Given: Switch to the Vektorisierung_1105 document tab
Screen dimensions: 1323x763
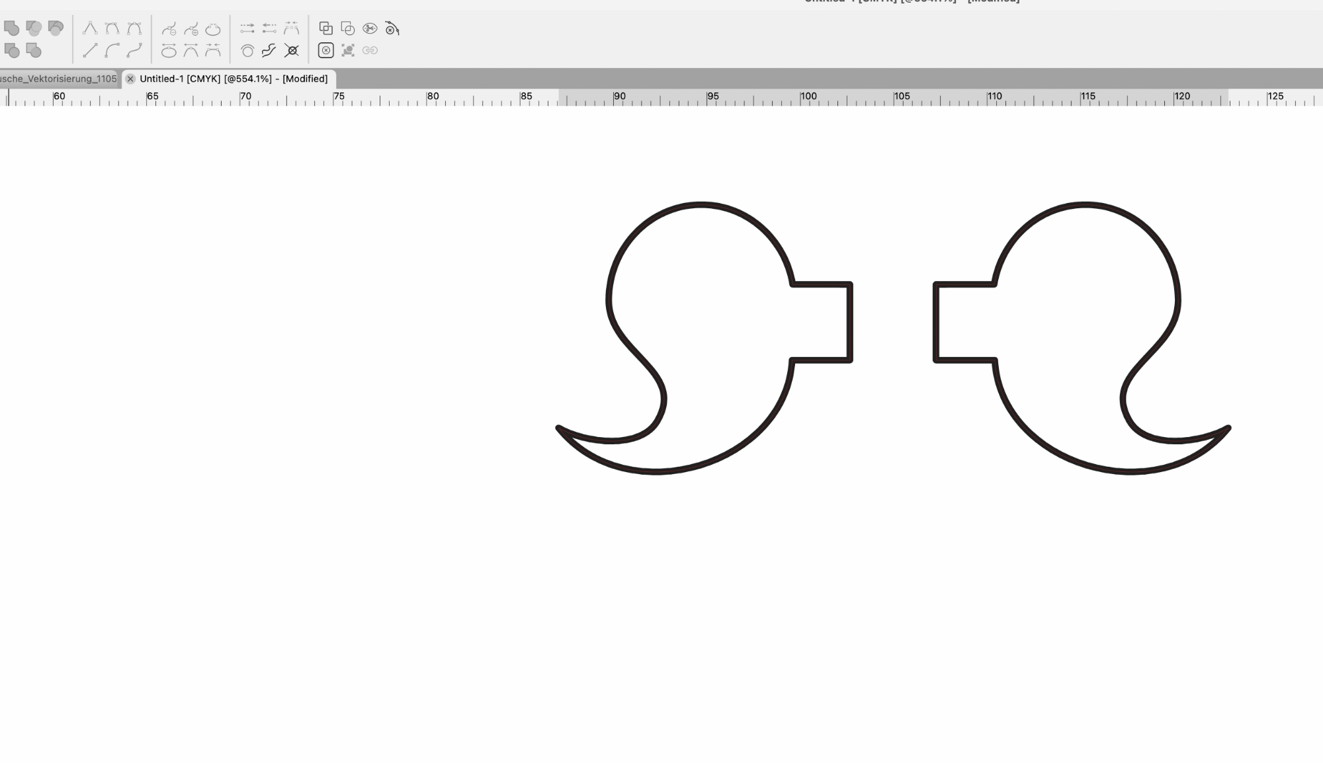Looking at the screenshot, I should coord(58,79).
